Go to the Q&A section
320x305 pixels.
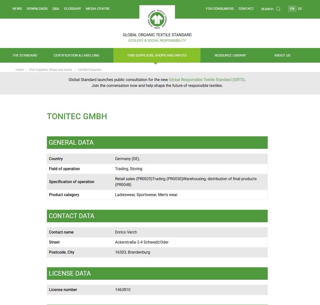click(56, 8)
